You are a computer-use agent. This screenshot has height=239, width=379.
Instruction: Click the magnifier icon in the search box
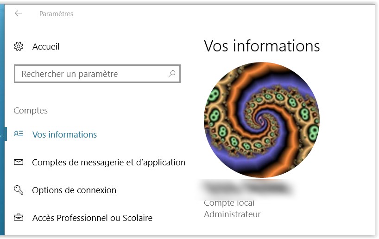pyautogui.click(x=172, y=74)
